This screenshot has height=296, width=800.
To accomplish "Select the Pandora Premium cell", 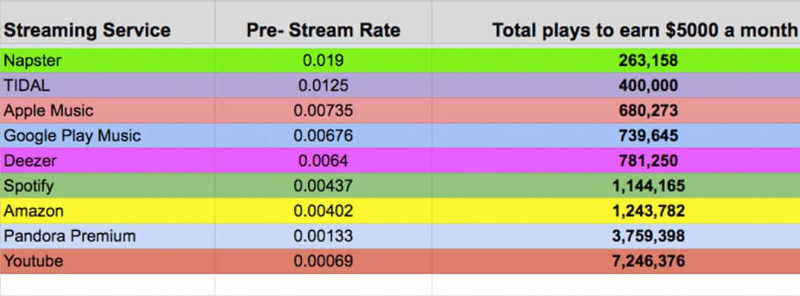I will tap(70, 236).
